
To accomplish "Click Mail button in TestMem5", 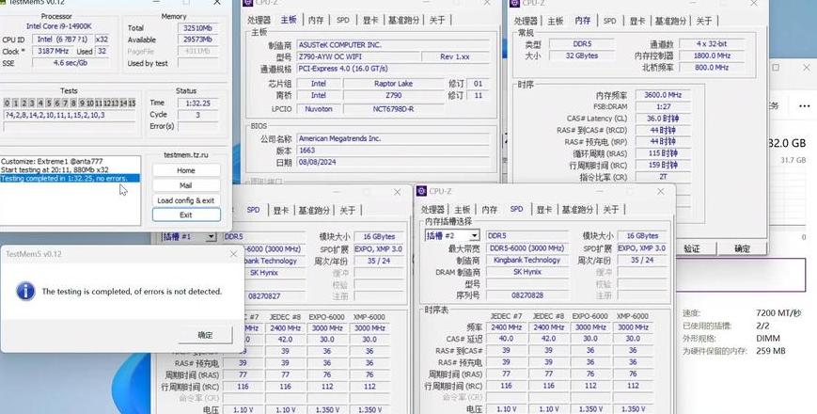I will pos(186,185).
